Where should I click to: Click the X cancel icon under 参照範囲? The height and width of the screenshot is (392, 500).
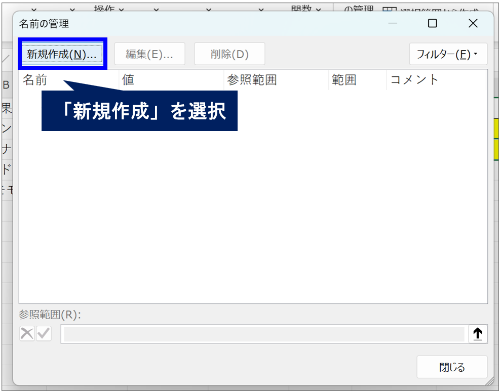27,334
